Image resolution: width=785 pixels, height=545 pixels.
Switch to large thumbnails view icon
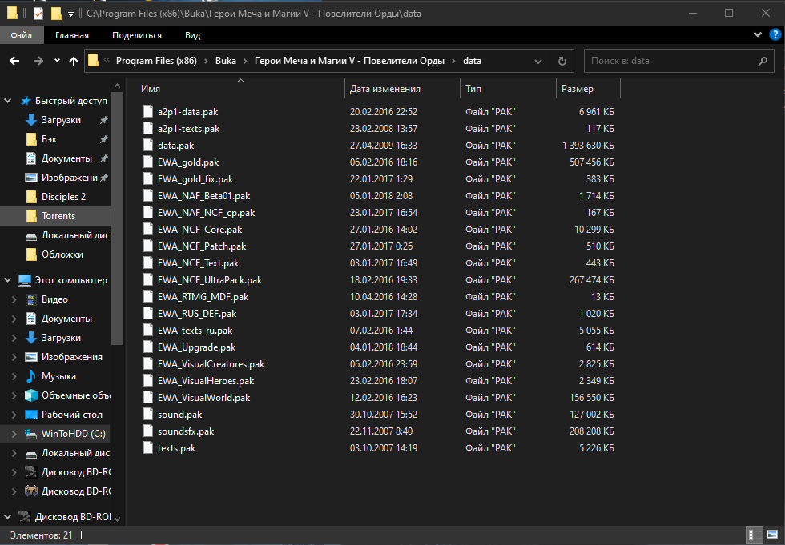[x=772, y=535]
